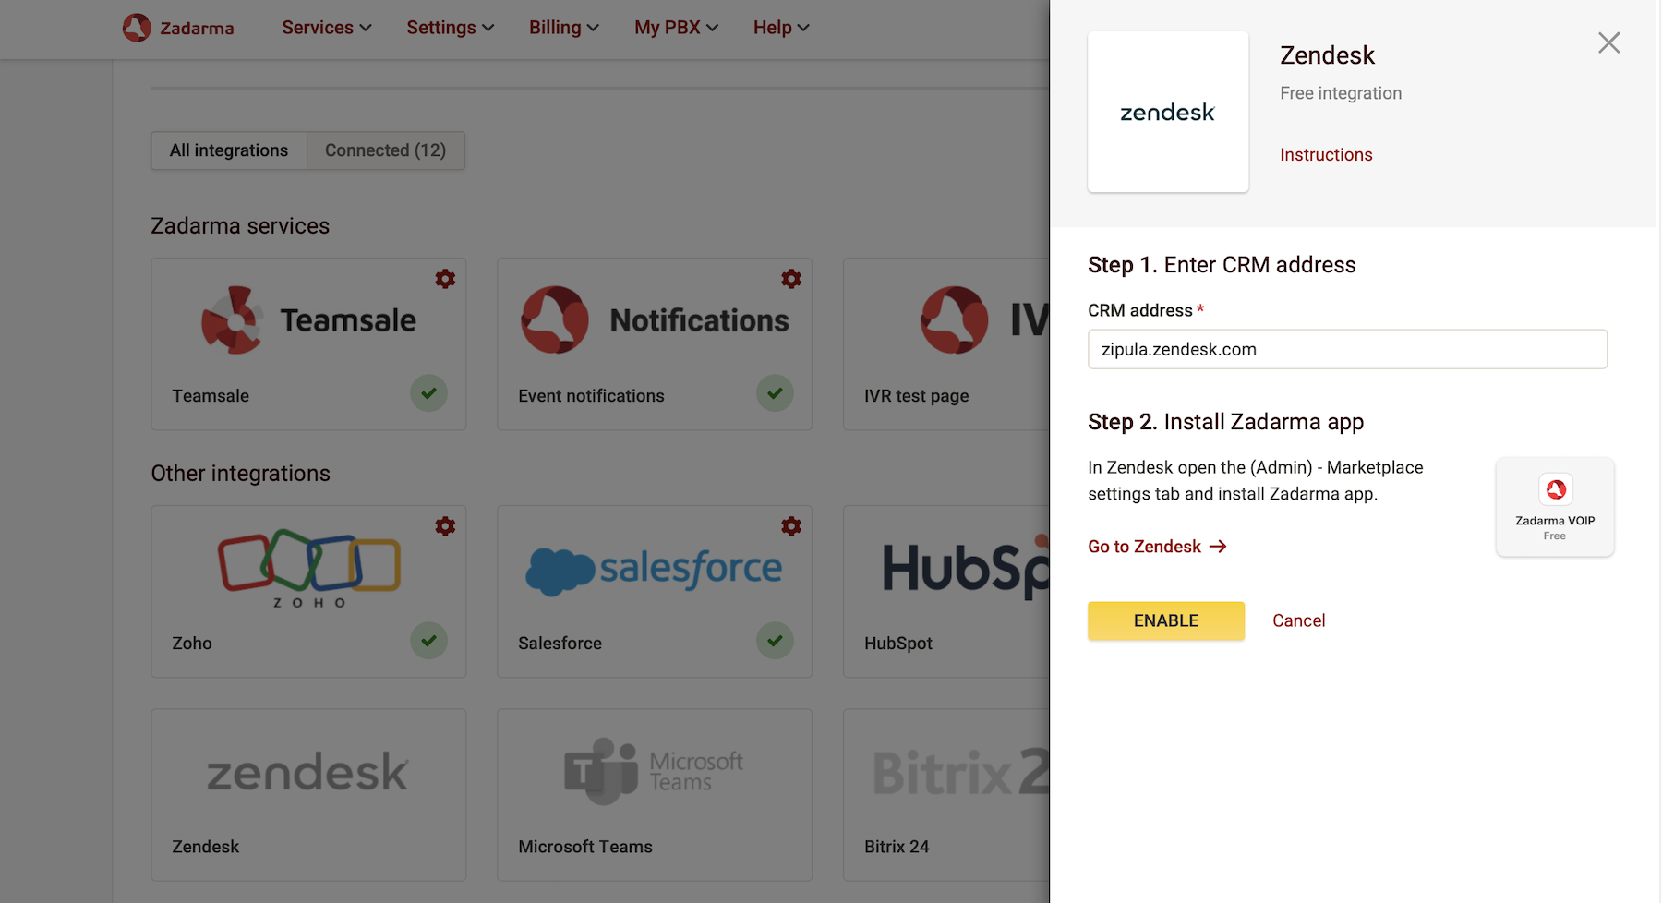Click the Zoho integration gear icon

coord(445,526)
